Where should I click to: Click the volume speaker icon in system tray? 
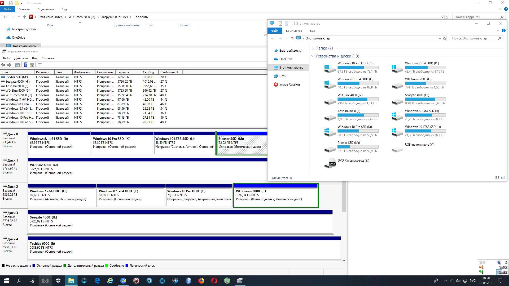pos(458,281)
